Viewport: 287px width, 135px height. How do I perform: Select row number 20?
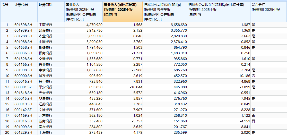[7, 133]
